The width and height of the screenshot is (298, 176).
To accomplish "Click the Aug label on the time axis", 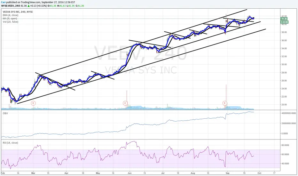I will [193, 173].
